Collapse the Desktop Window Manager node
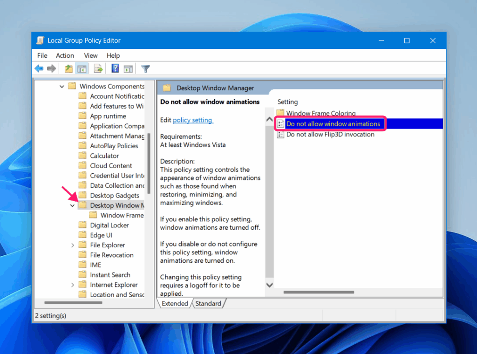The image size is (477, 354). pos(72,205)
